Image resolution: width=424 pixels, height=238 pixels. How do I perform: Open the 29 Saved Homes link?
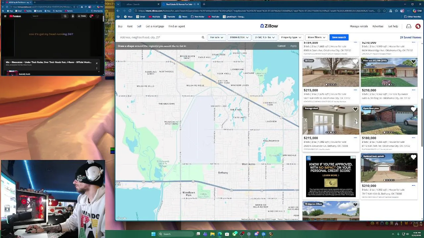click(410, 37)
